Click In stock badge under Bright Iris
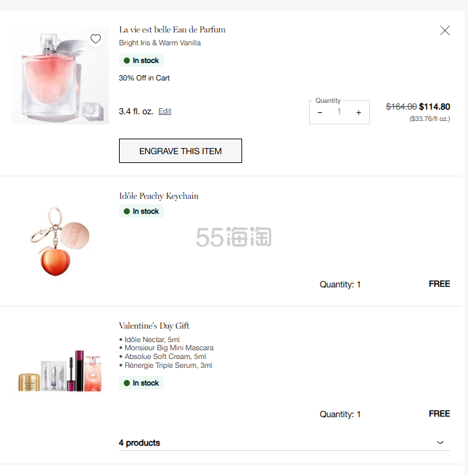The height and width of the screenshot is (474, 468). [141, 61]
